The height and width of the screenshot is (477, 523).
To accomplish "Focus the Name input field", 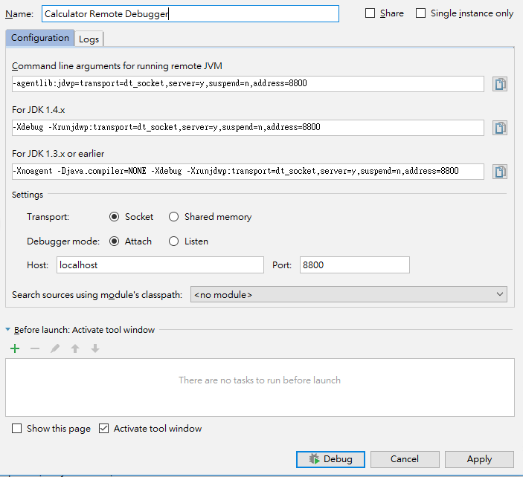I will pos(190,14).
